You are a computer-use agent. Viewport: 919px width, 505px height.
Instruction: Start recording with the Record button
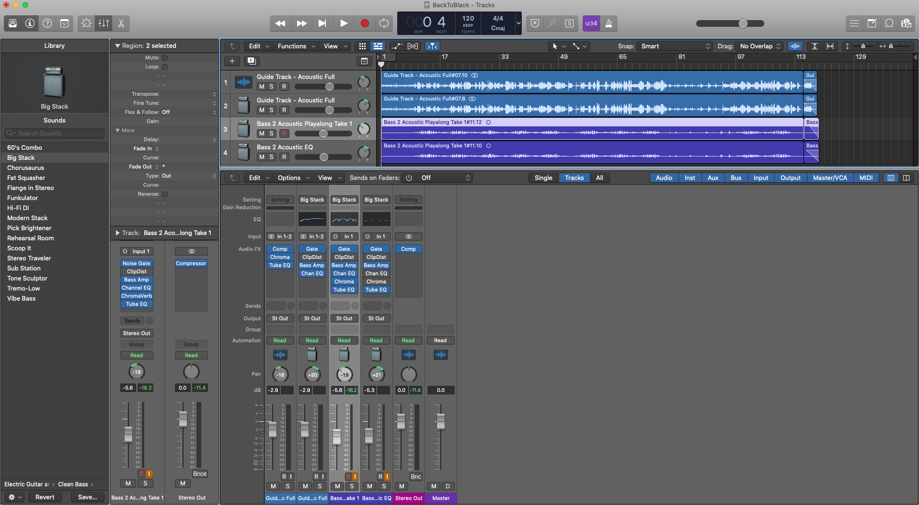tap(365, 23)
